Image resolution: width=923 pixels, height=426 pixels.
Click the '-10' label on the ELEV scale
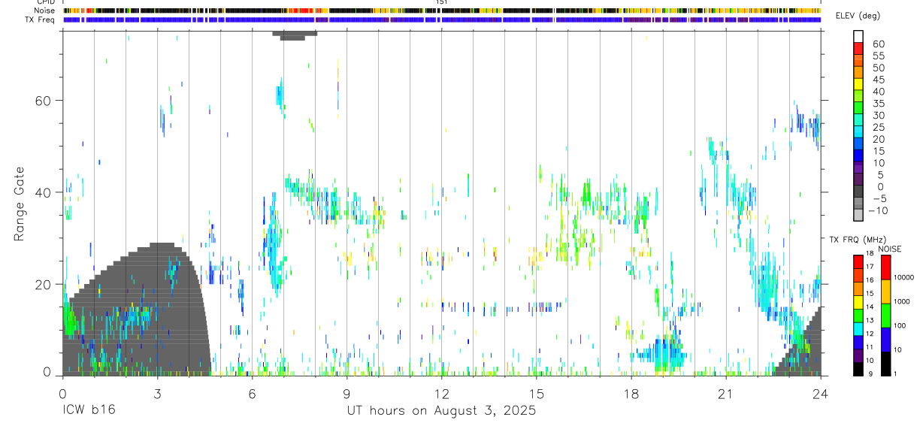[x=879, y=210]
